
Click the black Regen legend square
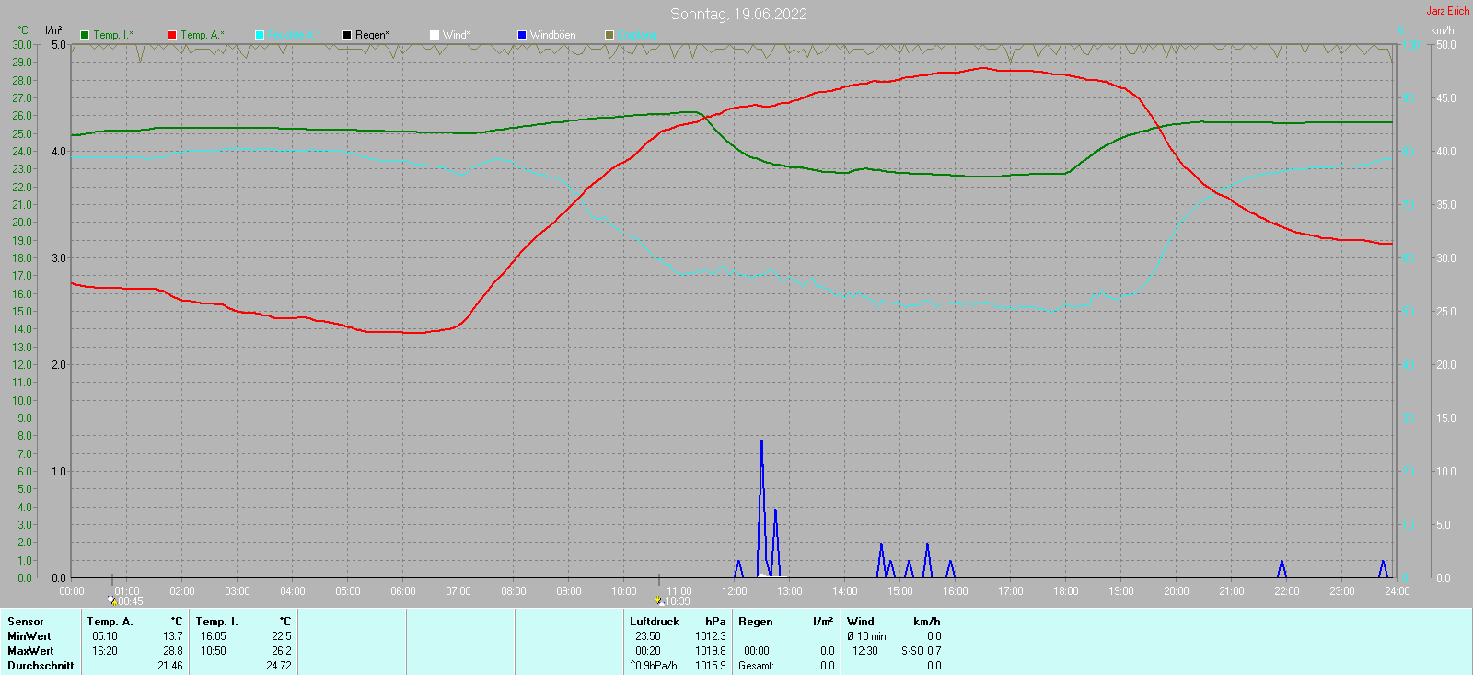click(347, 35)
